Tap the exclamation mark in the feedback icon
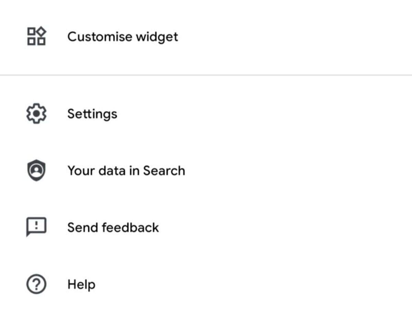Viewport: 412px width, 309px height. pos(36,225)
